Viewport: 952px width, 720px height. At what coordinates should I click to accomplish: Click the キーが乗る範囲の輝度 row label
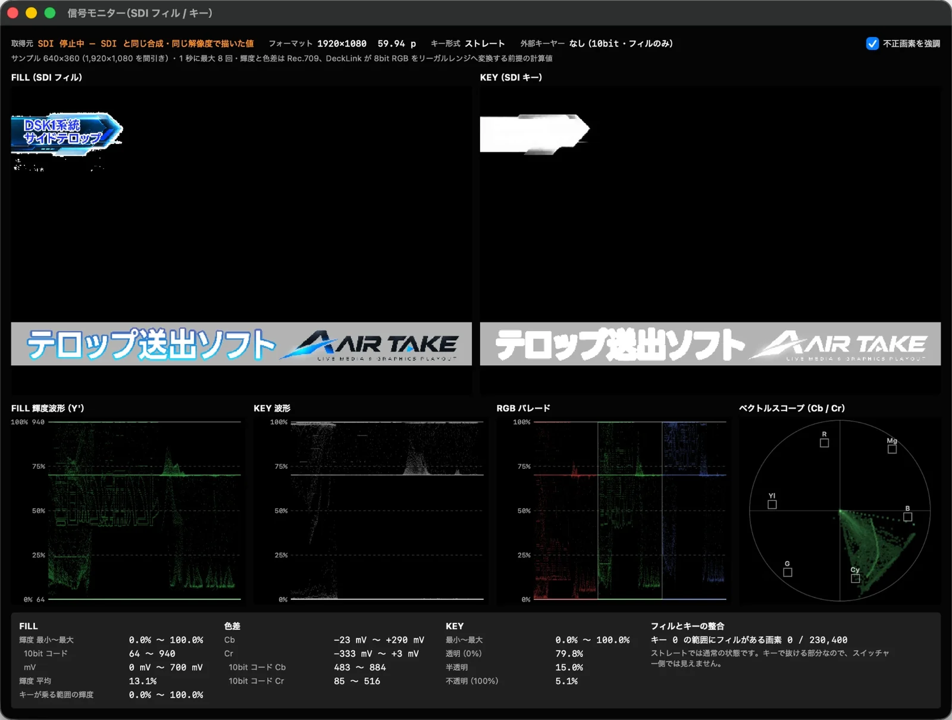tap(57, 694)
